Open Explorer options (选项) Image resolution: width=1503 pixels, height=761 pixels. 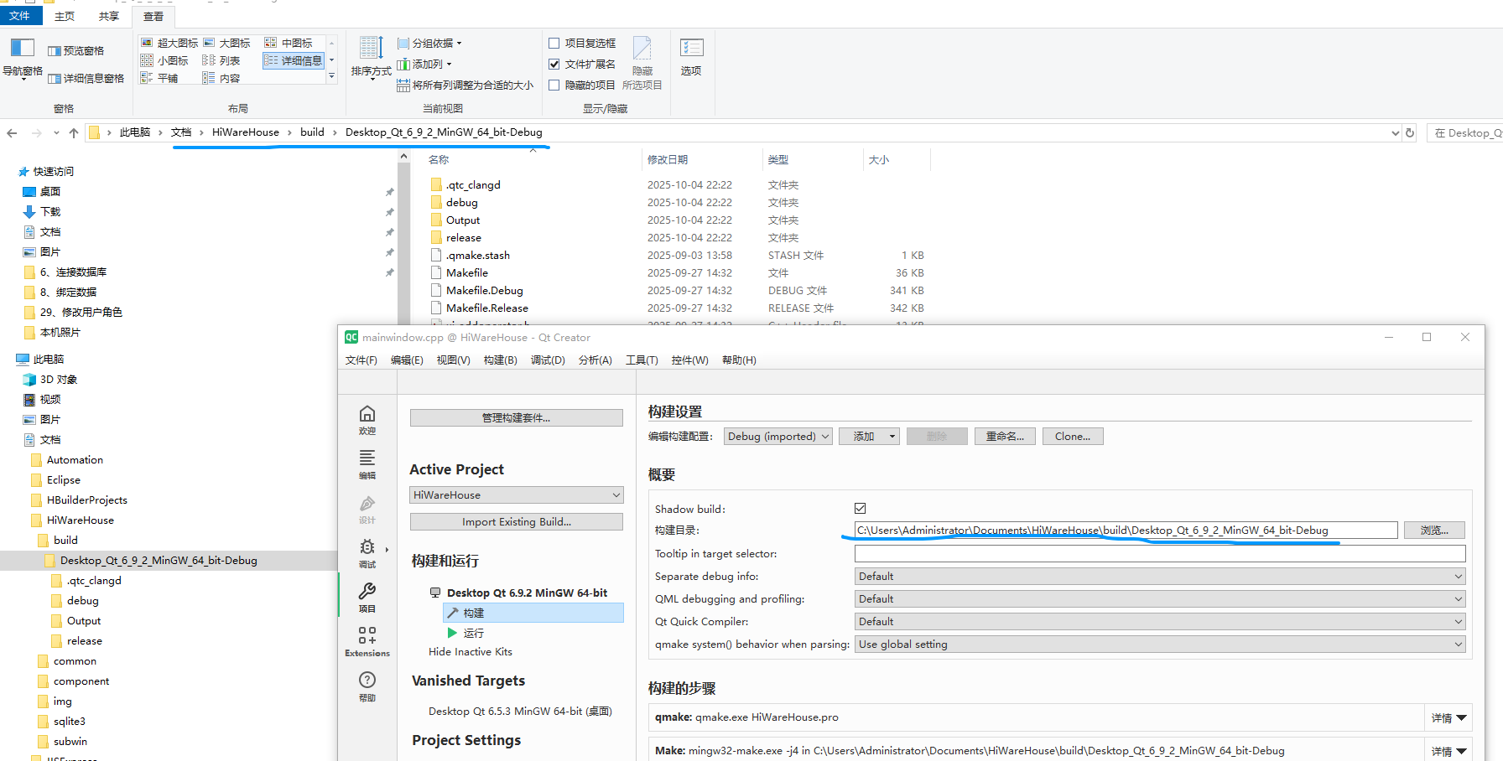coord(691,57)
